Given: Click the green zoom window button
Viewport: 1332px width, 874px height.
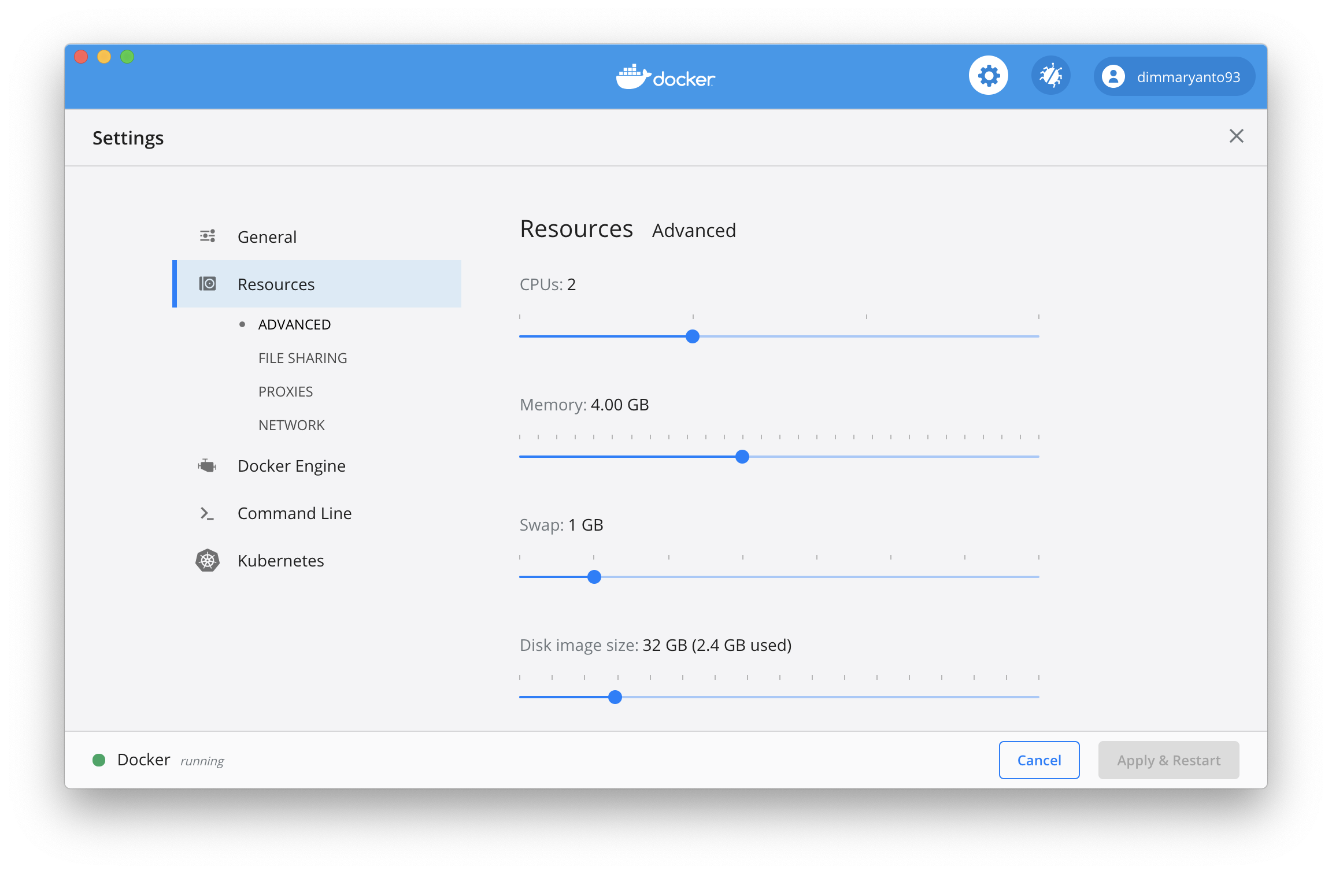Looking at the screenshot, I should (127, 57).
